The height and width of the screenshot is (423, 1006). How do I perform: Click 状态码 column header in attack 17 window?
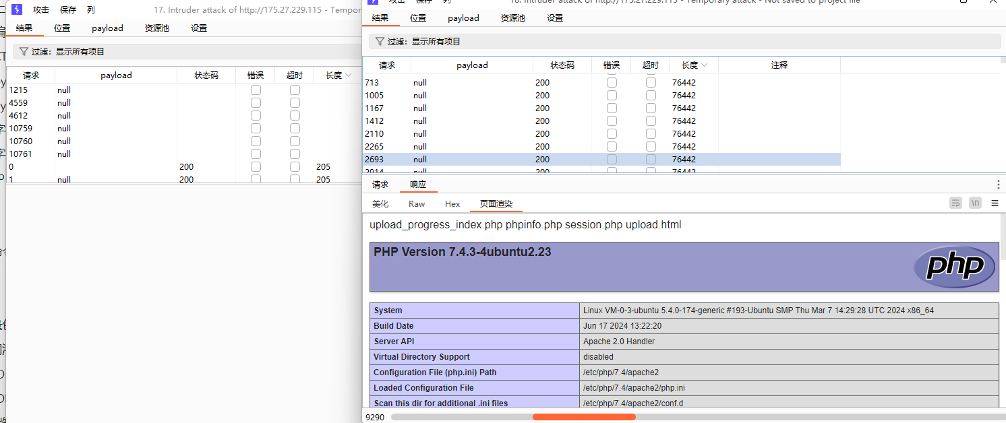click(206, 75)
